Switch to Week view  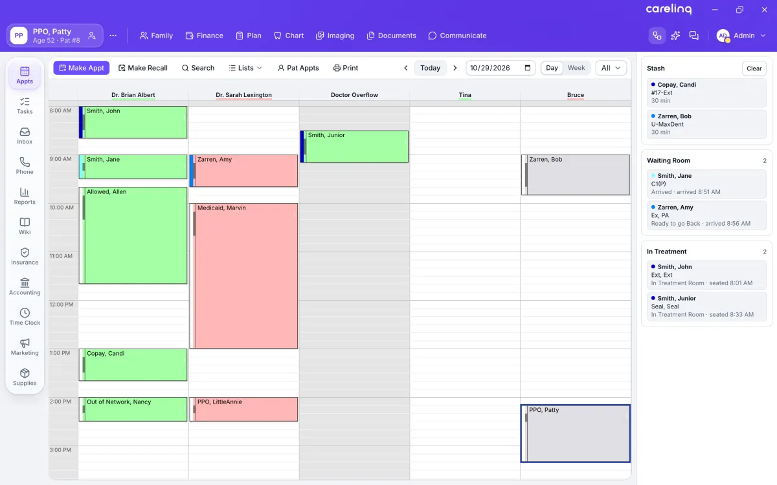point(576,68)
